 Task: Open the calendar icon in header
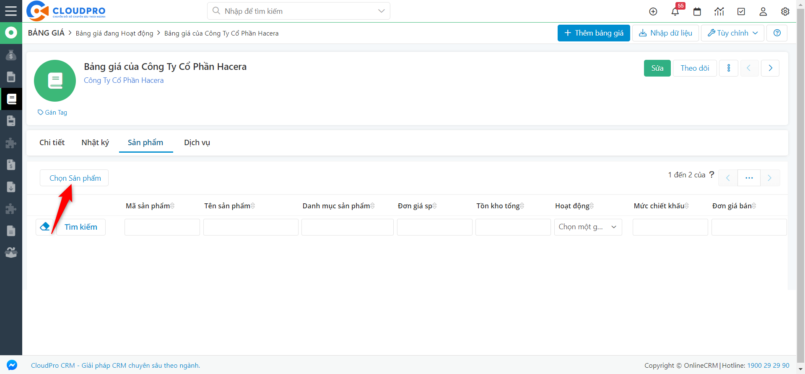(697, 11)
